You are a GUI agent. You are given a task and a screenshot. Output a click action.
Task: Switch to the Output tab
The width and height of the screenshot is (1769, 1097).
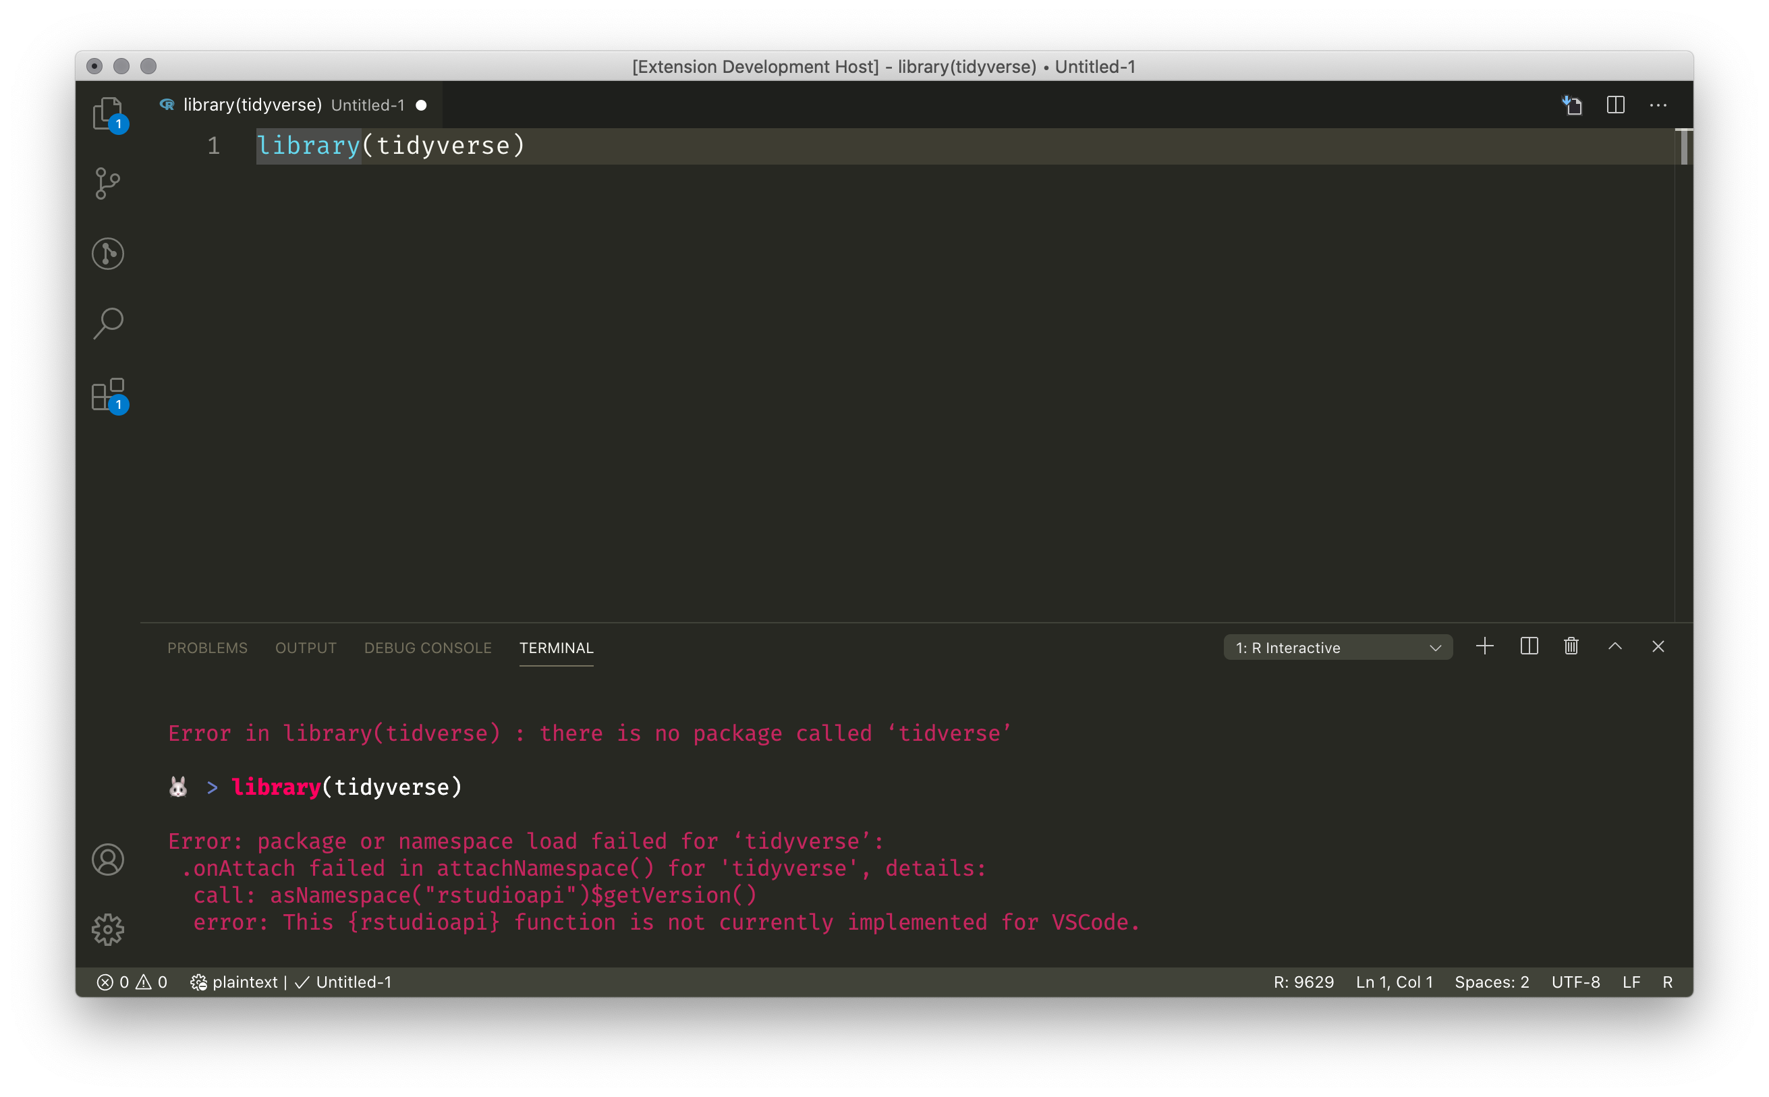(x=306, y=648)
